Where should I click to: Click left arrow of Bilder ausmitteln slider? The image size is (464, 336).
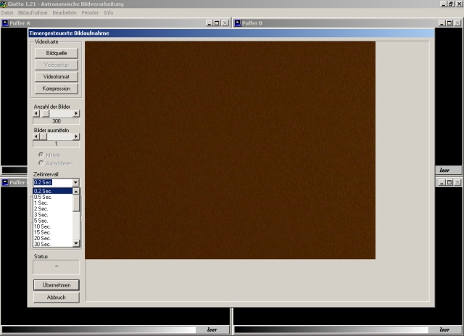coord(36,136)
